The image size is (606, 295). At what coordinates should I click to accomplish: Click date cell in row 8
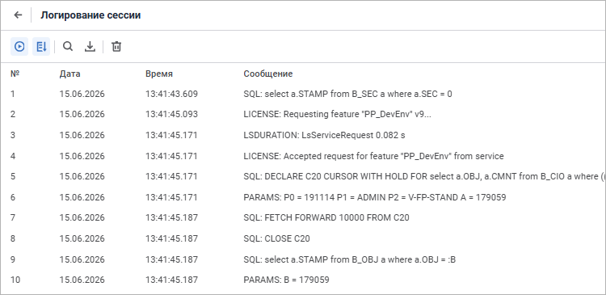coord(82,238)
